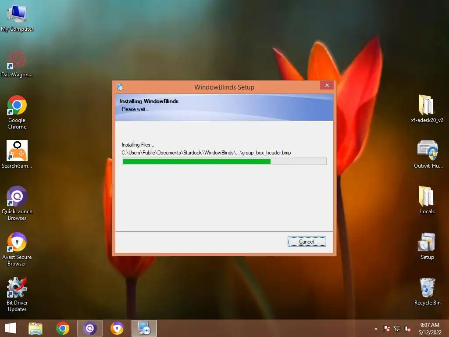449x337 pixels.
Task: Select the Setup desktop icon
Action: pos(427,246)
